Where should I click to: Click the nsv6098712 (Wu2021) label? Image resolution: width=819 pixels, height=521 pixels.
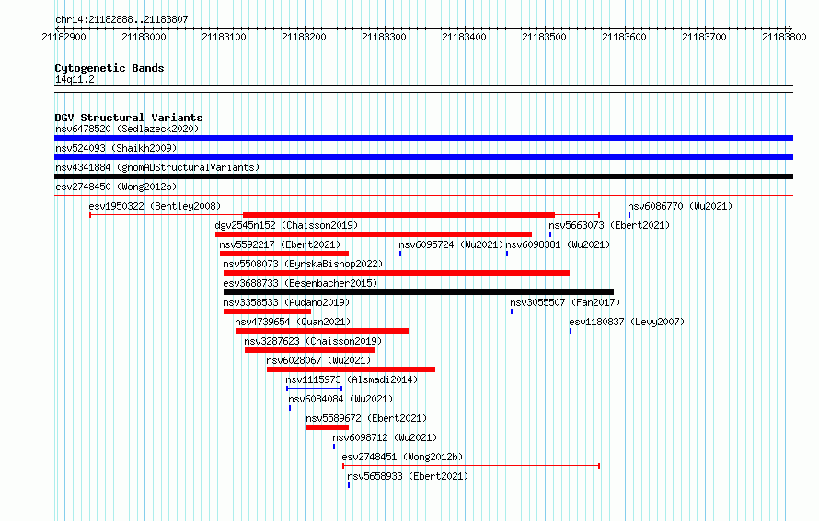click(x=385, y=437)
